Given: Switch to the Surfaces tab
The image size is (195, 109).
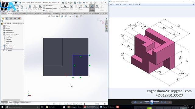Looking at the screenshot, I should [16, 14].
